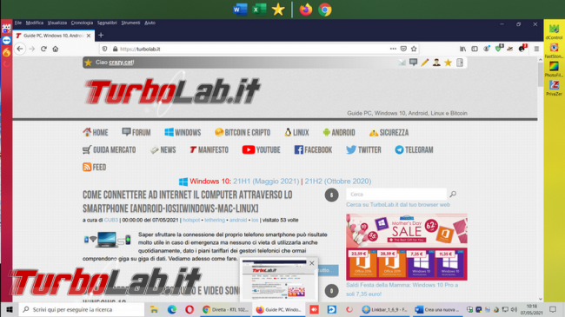This screenshot has width=565, height=317.
Task: Open the hotspot tag link
Action: 191,220
